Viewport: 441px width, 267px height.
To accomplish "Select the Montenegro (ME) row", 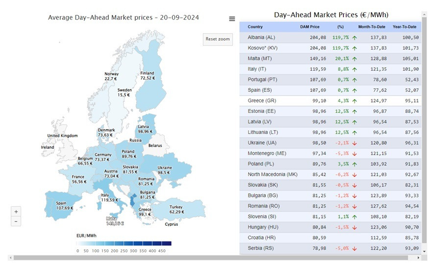I will click(x=330, y=154).
